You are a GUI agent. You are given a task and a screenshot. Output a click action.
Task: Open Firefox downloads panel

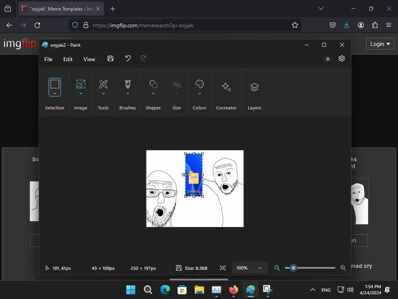point(346,25)
